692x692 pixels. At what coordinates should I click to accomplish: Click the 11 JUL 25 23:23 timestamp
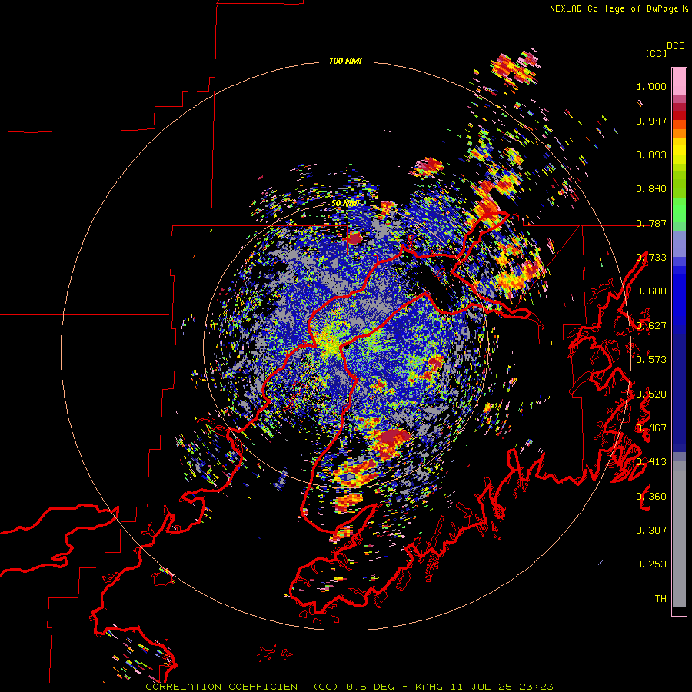coord(502,687)
